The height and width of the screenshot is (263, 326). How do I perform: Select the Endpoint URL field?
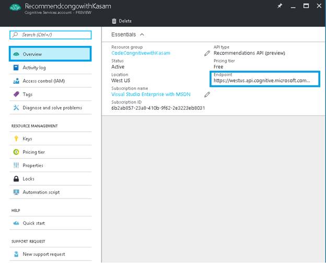click(262, 81)
